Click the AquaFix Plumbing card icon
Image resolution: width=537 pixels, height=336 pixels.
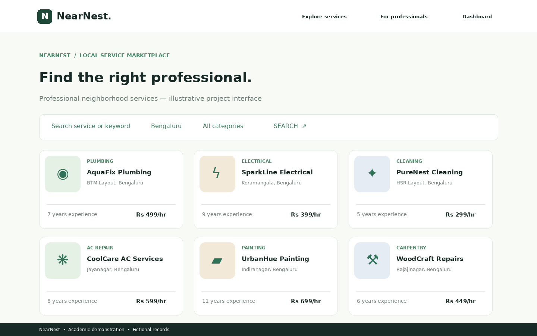[x=63, y=174]
